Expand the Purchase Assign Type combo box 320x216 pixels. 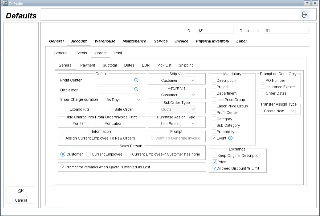point(178,124)
